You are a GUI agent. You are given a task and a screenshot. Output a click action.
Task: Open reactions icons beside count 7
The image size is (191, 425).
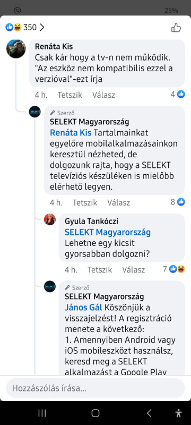point(177,269)
